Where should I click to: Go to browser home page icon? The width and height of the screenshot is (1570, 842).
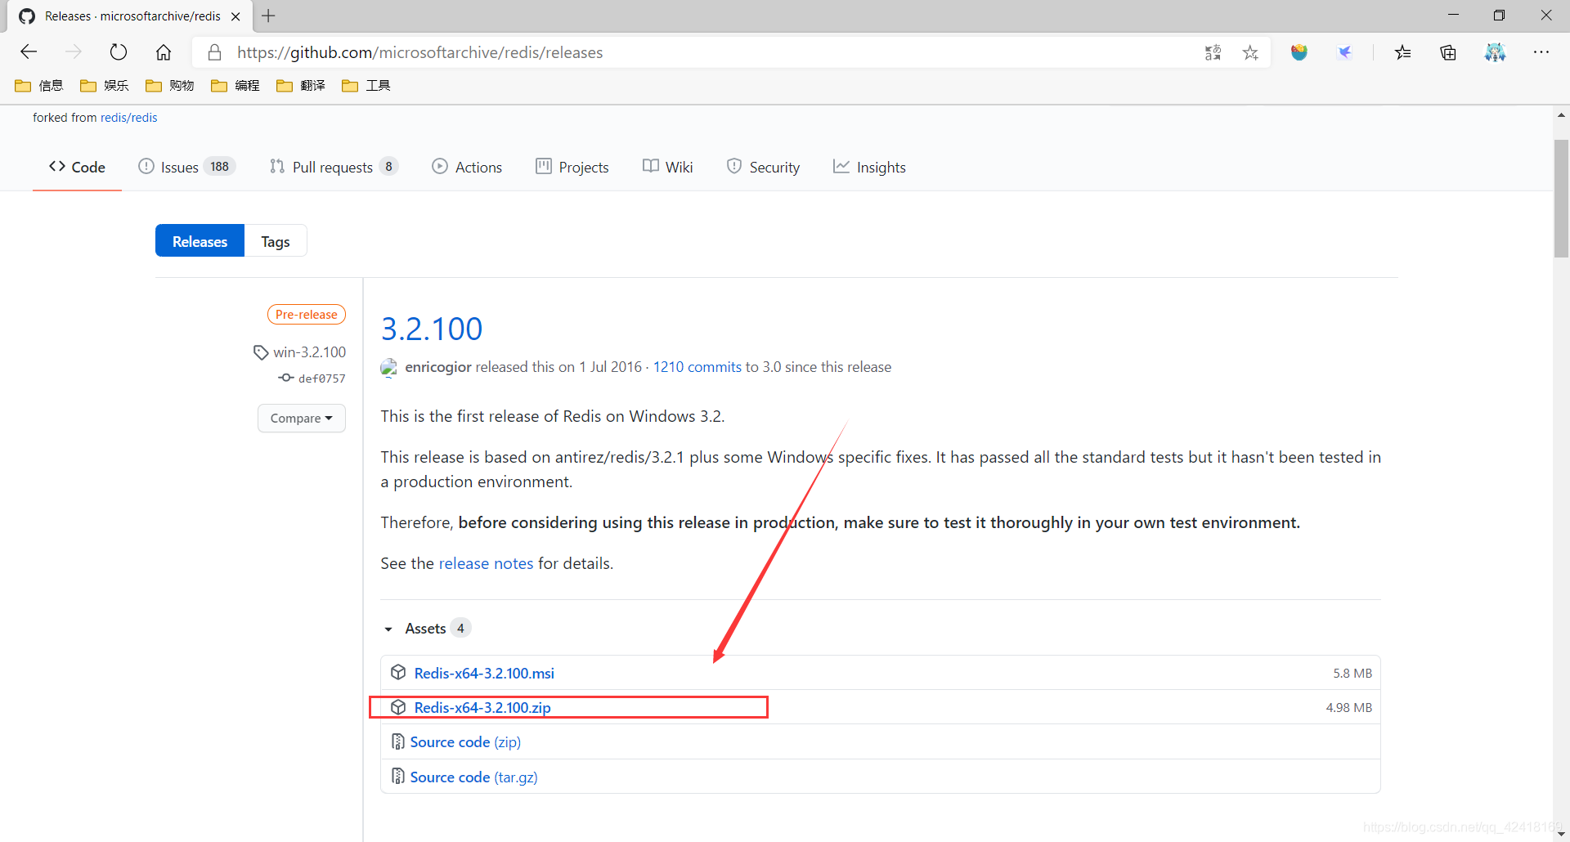pyautogui.click(x=164, y=52)
